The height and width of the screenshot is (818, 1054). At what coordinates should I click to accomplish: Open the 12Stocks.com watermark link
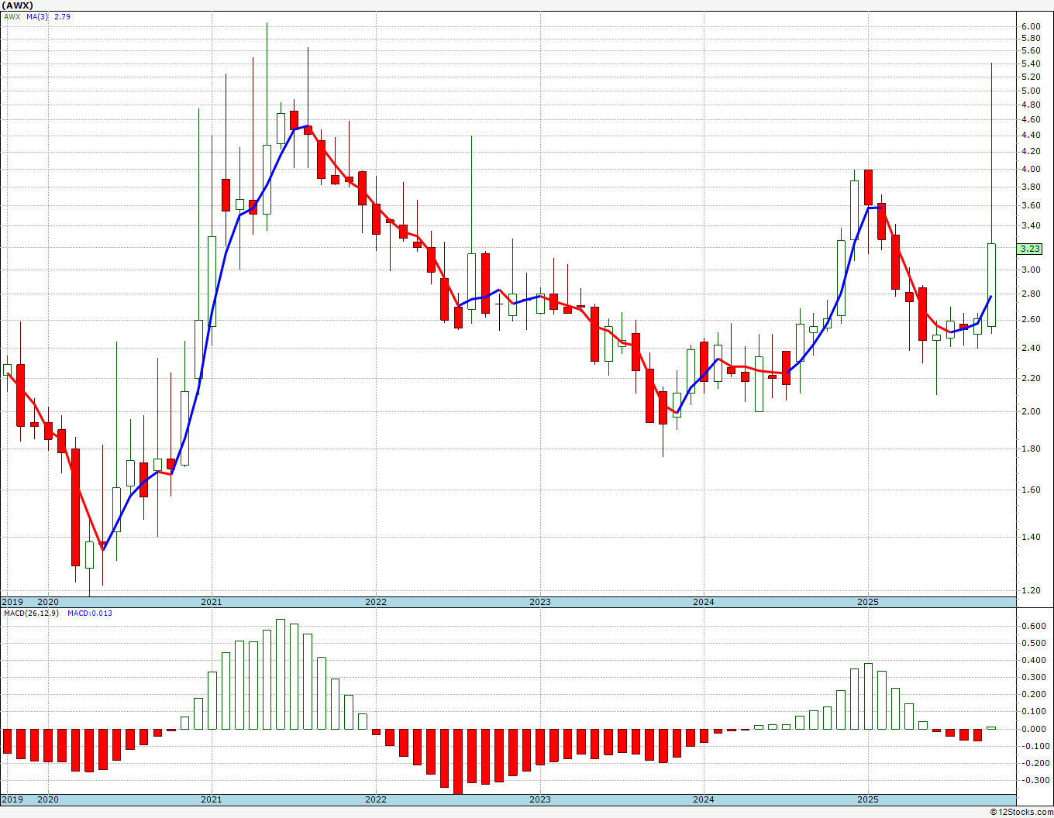(1022, 812)
